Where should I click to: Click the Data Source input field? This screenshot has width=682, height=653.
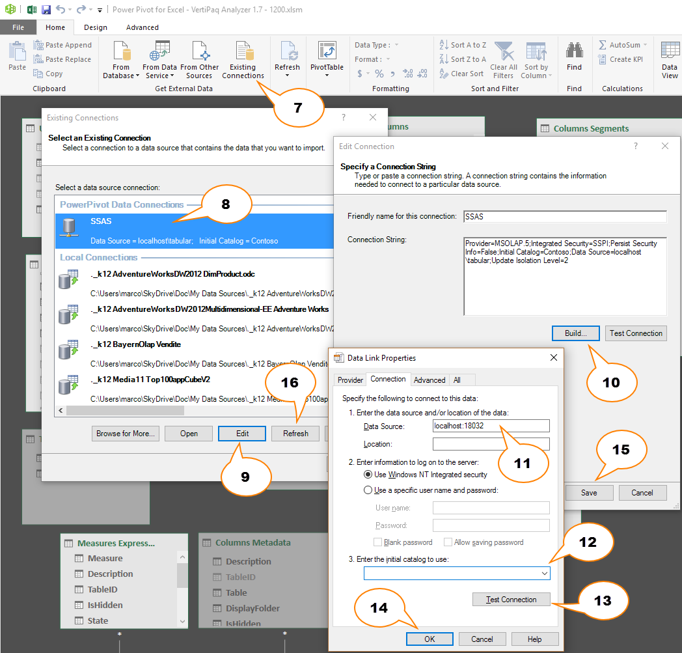coord(491,426)
